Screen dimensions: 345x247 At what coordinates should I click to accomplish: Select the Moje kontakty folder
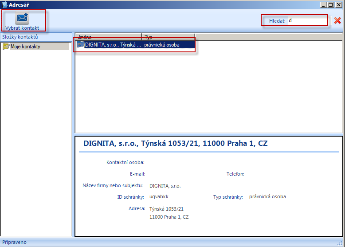click(x=35, y=47)
